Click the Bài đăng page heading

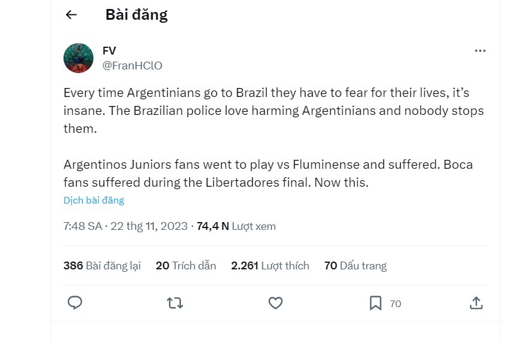pos(137,14)
